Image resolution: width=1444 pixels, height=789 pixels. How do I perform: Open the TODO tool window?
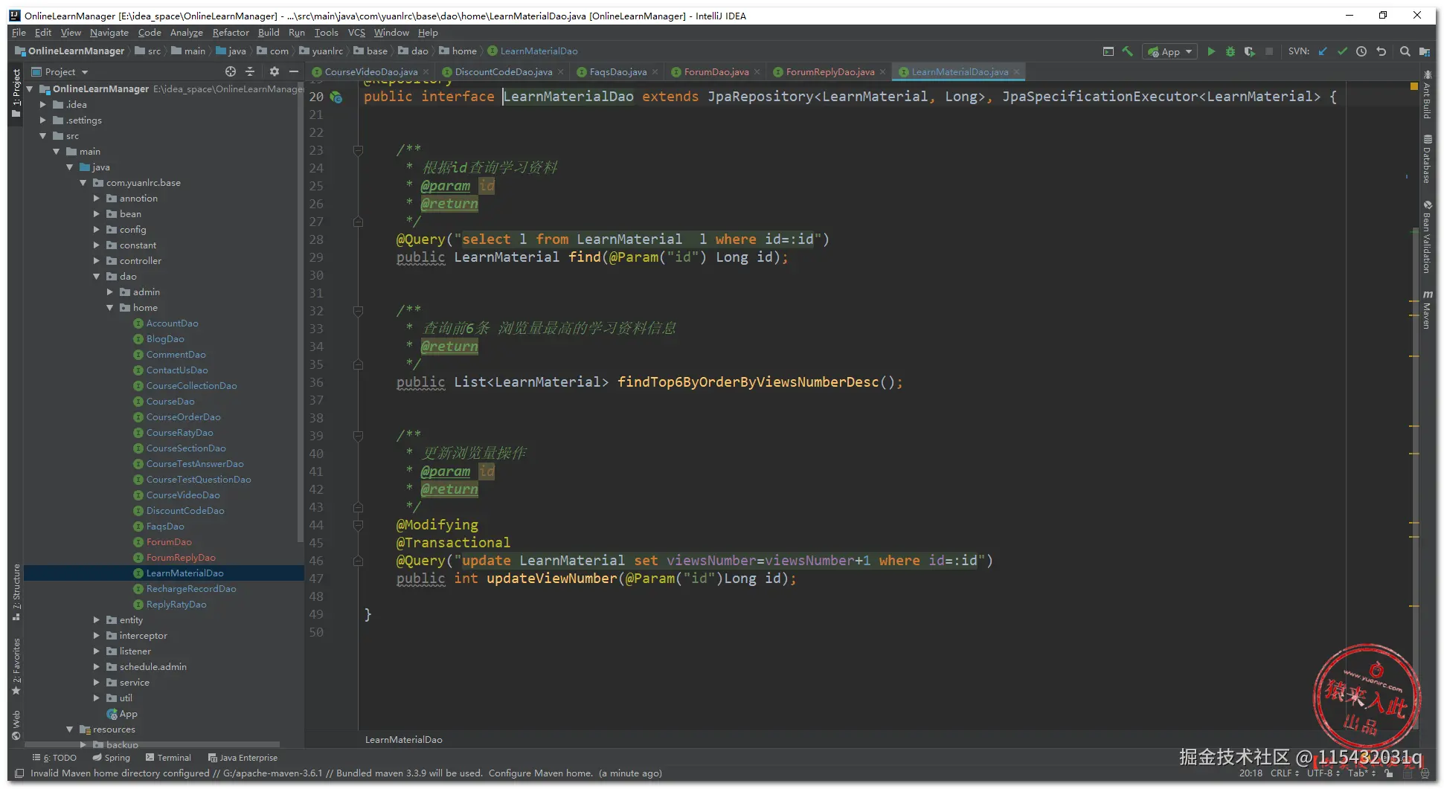[x=55, y=758]
